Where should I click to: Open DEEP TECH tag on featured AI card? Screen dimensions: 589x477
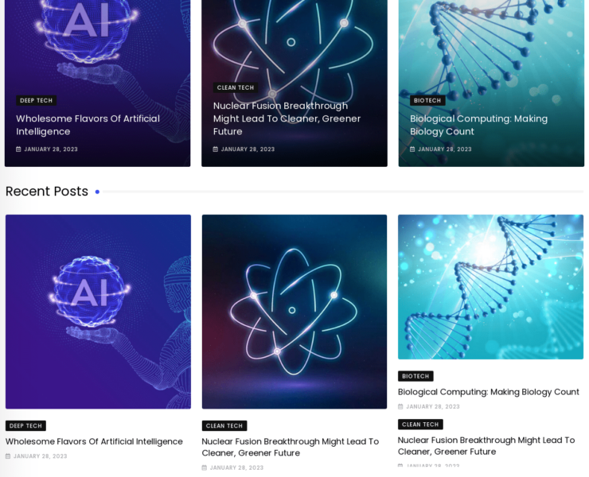click(x=36, y=101)
